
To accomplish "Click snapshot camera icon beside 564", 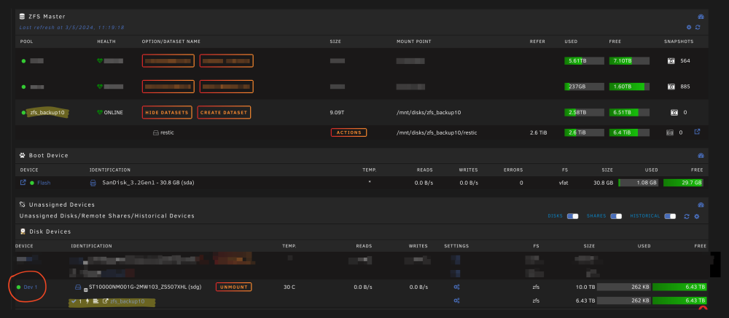I will pyautogui.click(x=671, y=61).
